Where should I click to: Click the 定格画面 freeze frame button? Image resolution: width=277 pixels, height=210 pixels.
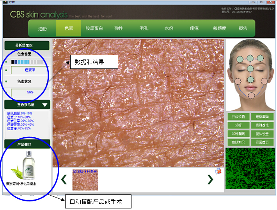(262, 117)
